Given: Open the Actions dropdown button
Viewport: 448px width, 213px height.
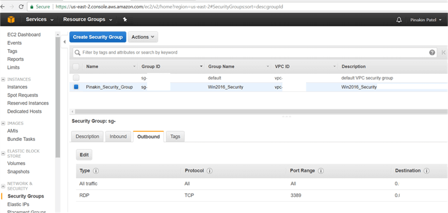Looking at the screenshot, I should click(x=143, y=37).
